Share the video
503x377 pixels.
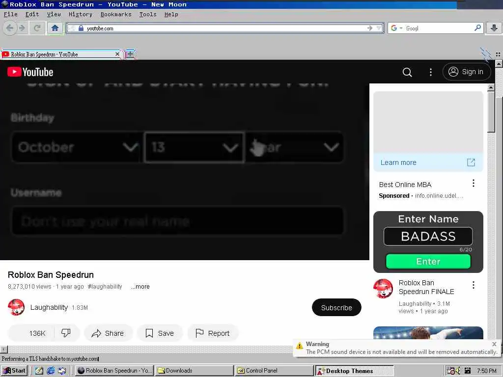108,333
